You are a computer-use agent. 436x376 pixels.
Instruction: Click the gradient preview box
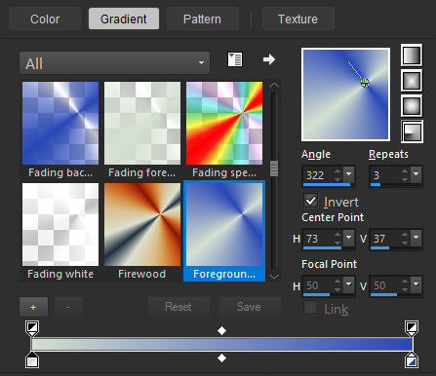[346, 94]
